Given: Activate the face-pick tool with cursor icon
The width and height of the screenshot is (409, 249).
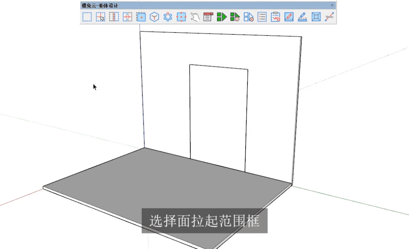Looking at the screenshot, I should [100, 17].
